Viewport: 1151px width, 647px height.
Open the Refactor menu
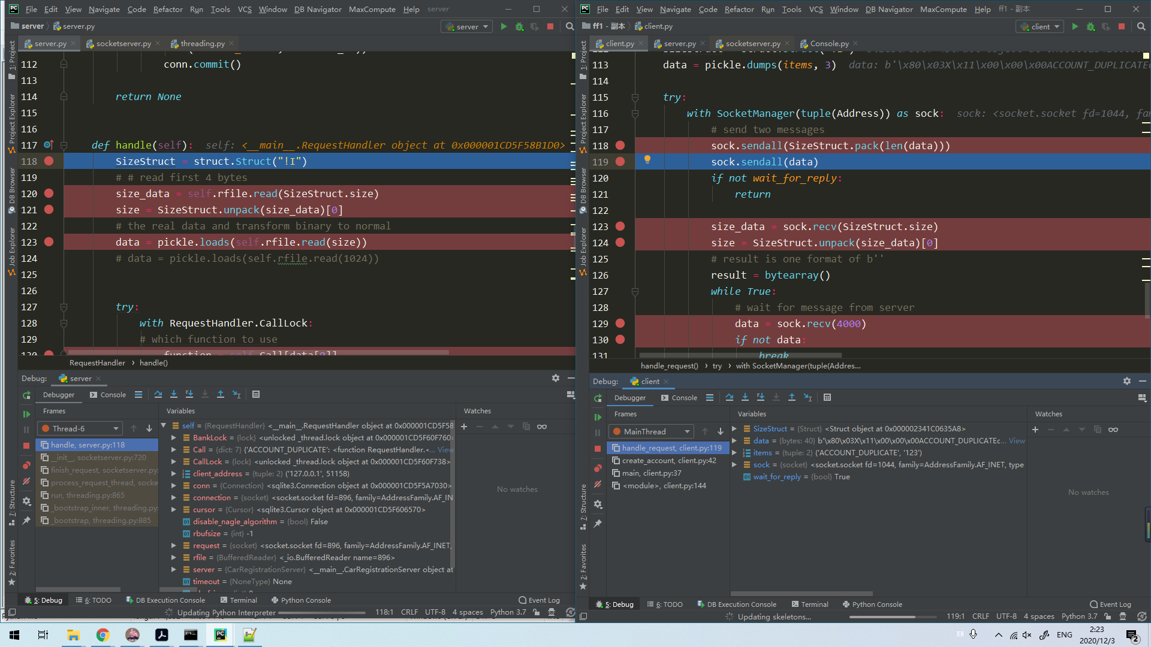coord(168,9)
